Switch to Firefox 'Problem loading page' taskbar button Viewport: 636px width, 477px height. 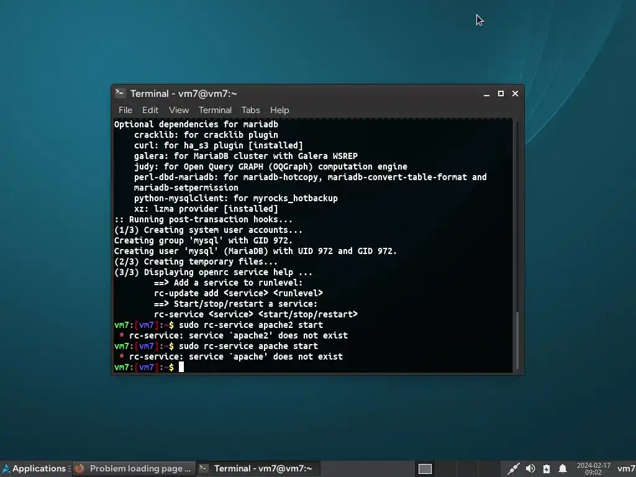tap(134, 468)
